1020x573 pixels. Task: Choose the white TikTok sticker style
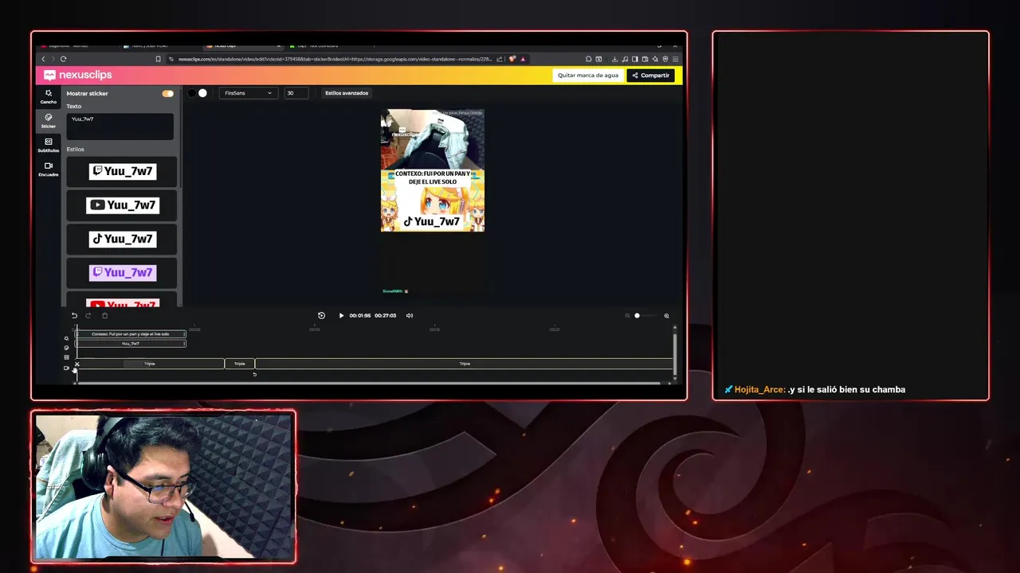(123, 239)
